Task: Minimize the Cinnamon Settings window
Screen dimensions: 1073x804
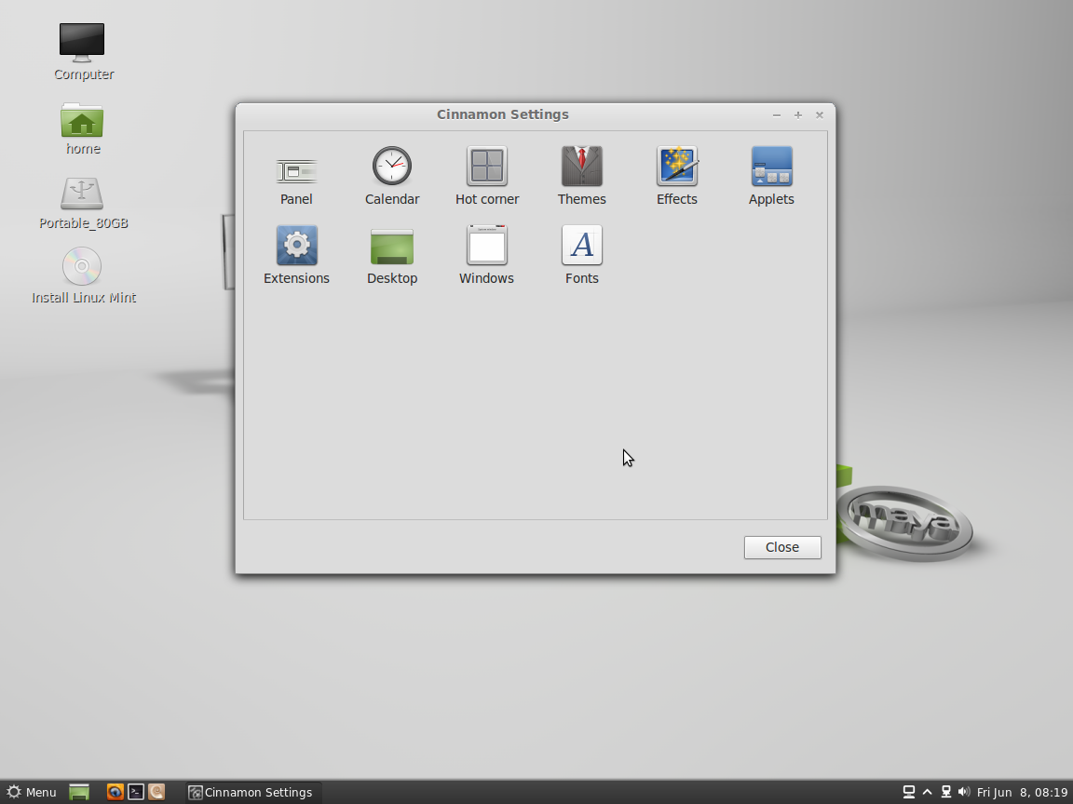Action: (777, 114)
